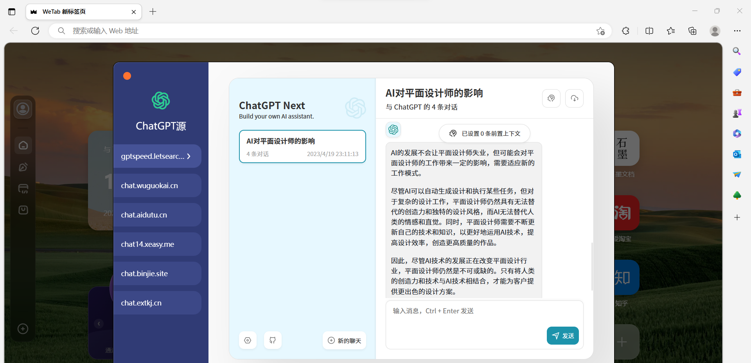Select the chat.aidutu.cn source
This screenshot has height=363, width=751.
coord(157,215)
